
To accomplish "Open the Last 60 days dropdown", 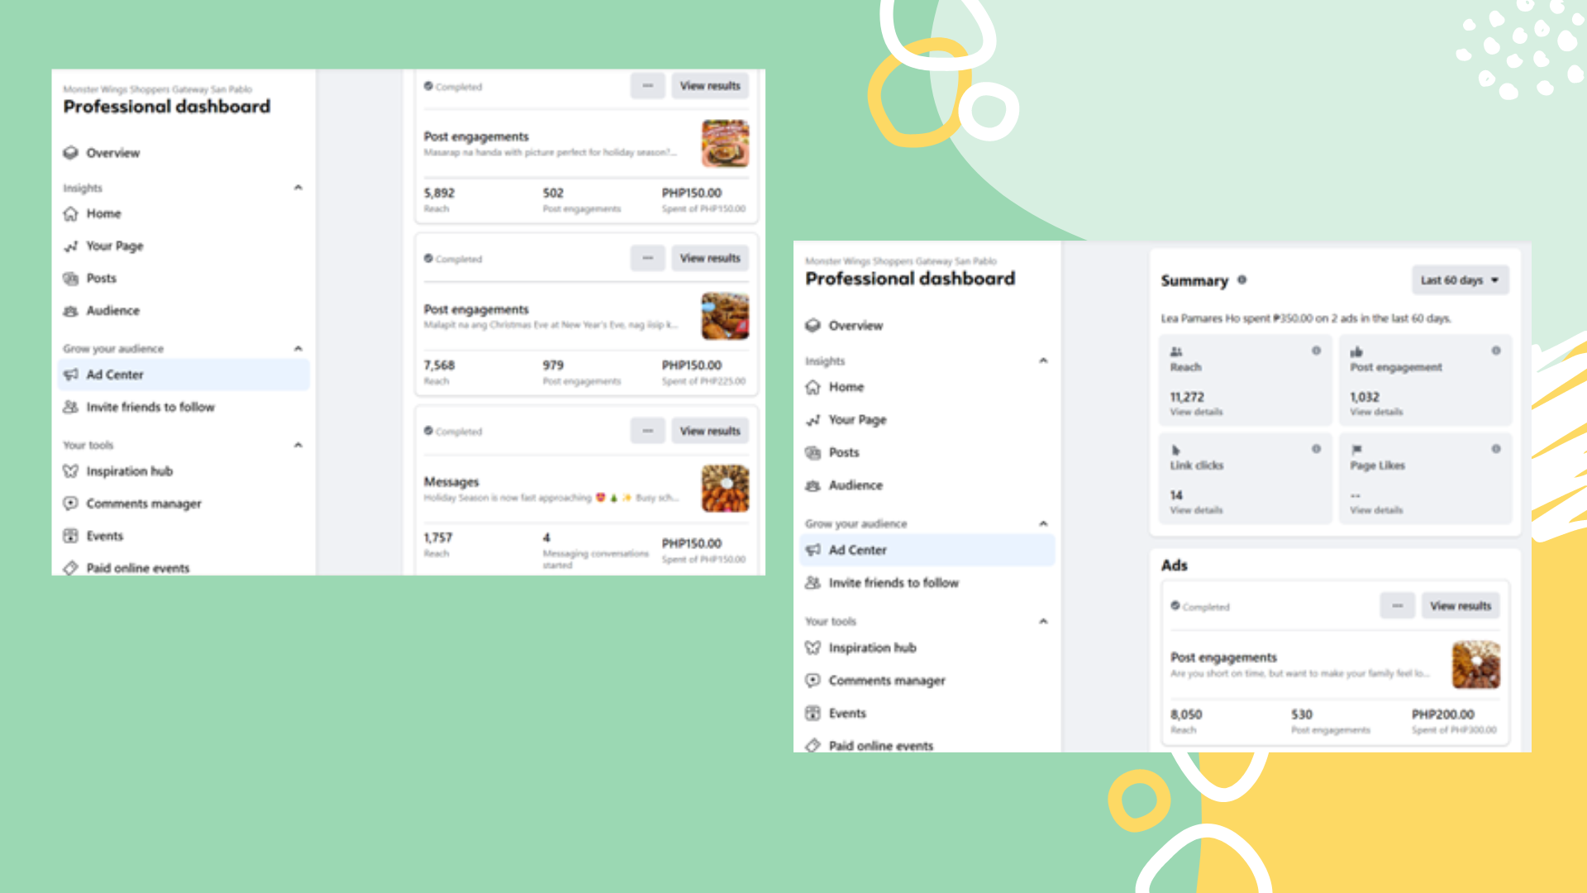I will coord(1460,280).
